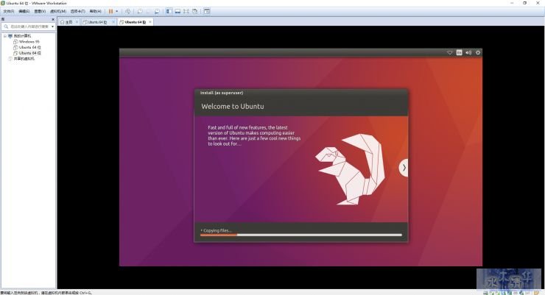Screen dimensions: 545x295
Task: Open the library search filter dropdown arrow
Action: [x=52, y=26]
